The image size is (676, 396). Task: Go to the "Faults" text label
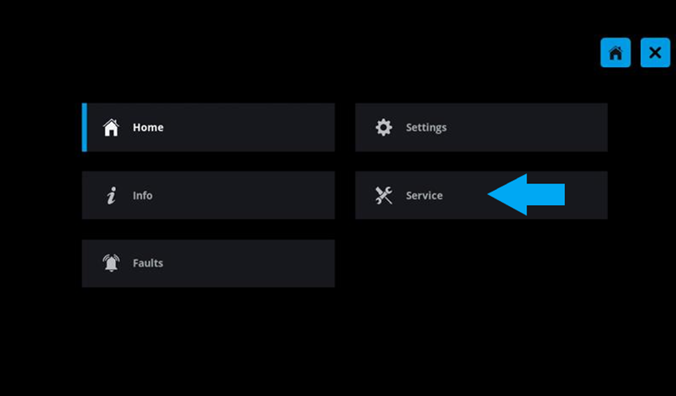[x=148, y=263]
